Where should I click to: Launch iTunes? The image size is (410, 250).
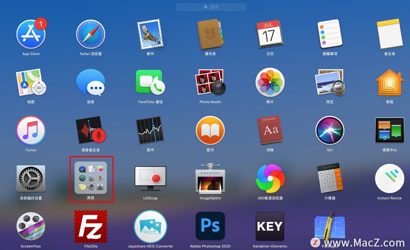pos(31,130)
